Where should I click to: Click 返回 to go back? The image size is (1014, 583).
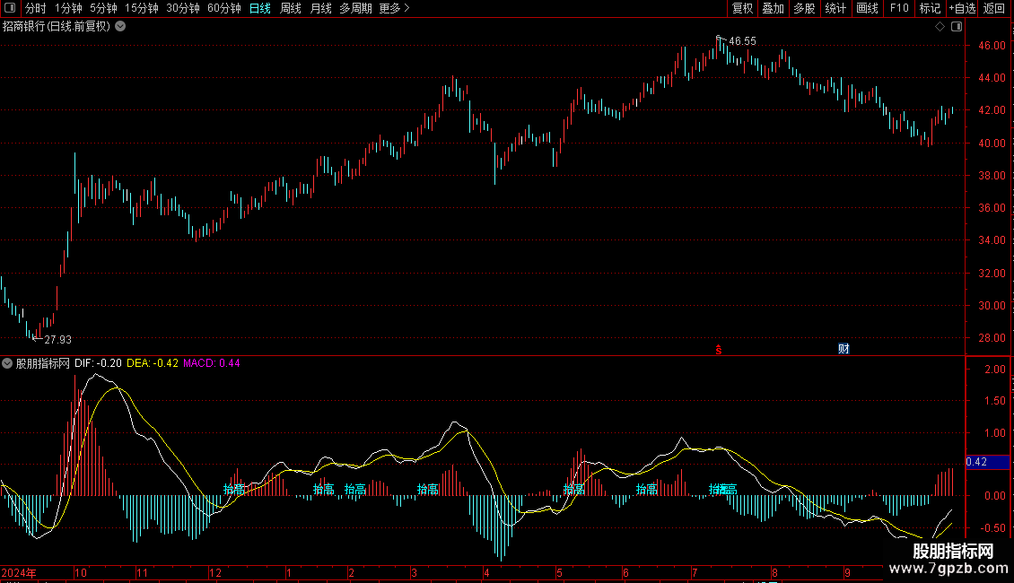click(994, 8)
